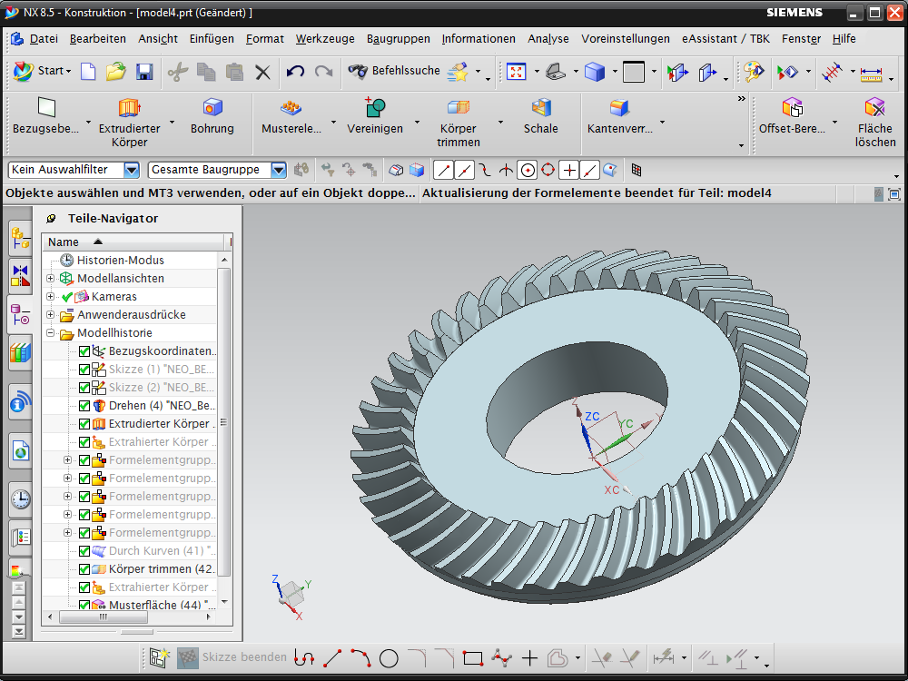Viewport: 908px width, 681px height.
Task: Click the Undo arrow in the toolbar
Action: tap(295, 72)
